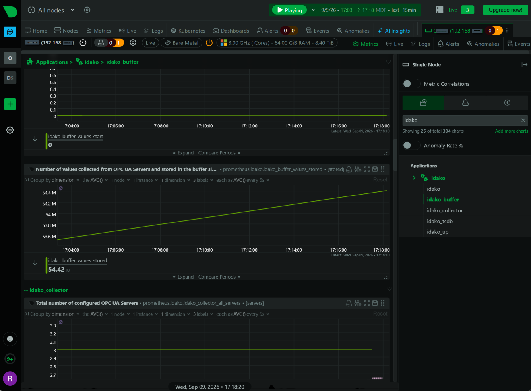Click sort arrow beside idako_buffer_values_stored legend
Screen dimensions: 531x391
(35, 263)
